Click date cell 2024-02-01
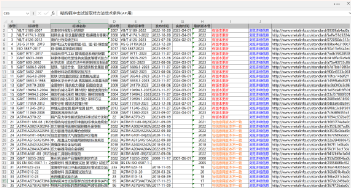Screen dimensions: 351x188 tap(182, 40)
